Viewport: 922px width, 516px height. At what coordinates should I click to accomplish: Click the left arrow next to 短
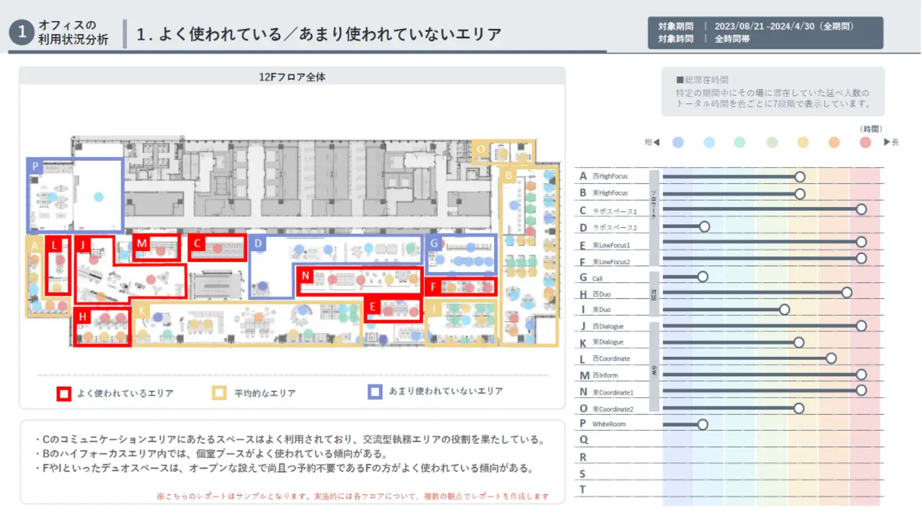656,142
